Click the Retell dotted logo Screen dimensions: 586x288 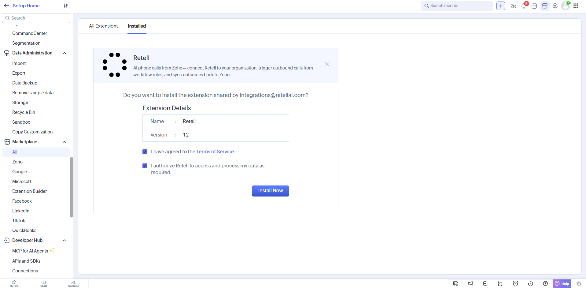(x=115, y=65)
